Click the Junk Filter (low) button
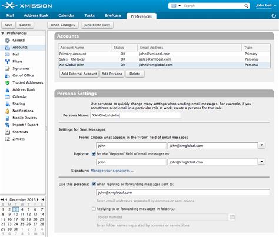The image size is (279, 237). tap(97, 25)
